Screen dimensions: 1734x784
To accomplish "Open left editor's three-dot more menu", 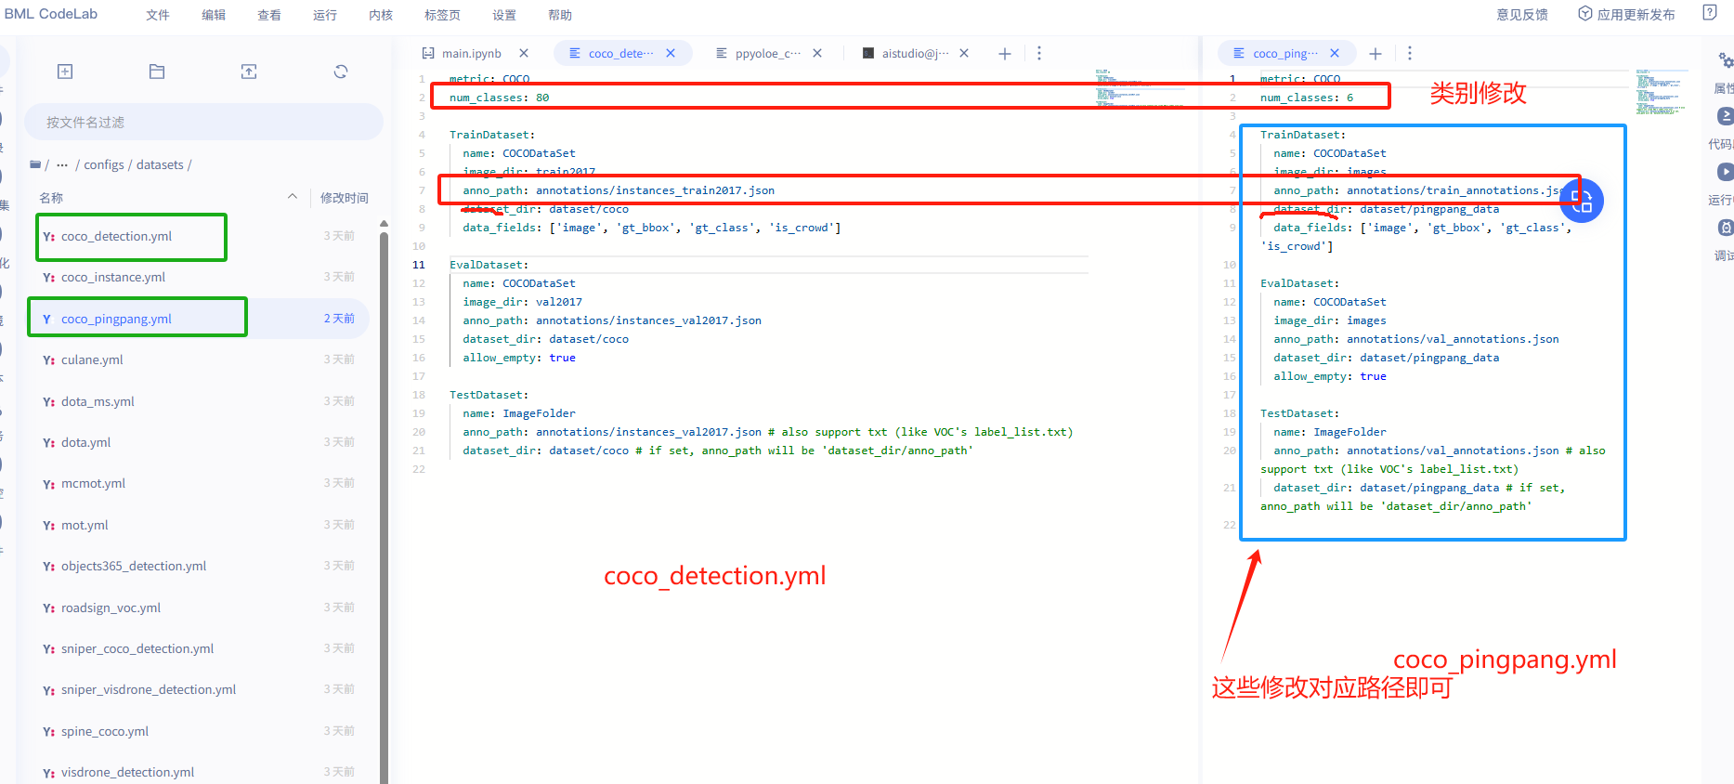I will (x=1039, y=54).
